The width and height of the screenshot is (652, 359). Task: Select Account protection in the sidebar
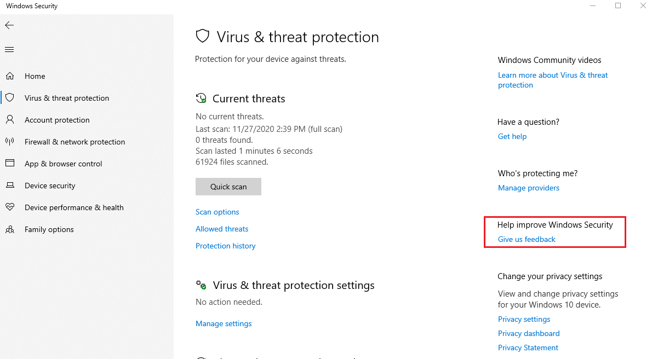(57, 120)
